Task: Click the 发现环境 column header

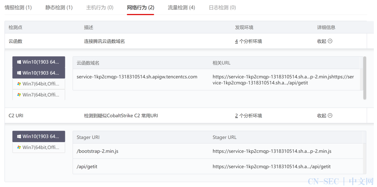Action: [x=244, y=27]
